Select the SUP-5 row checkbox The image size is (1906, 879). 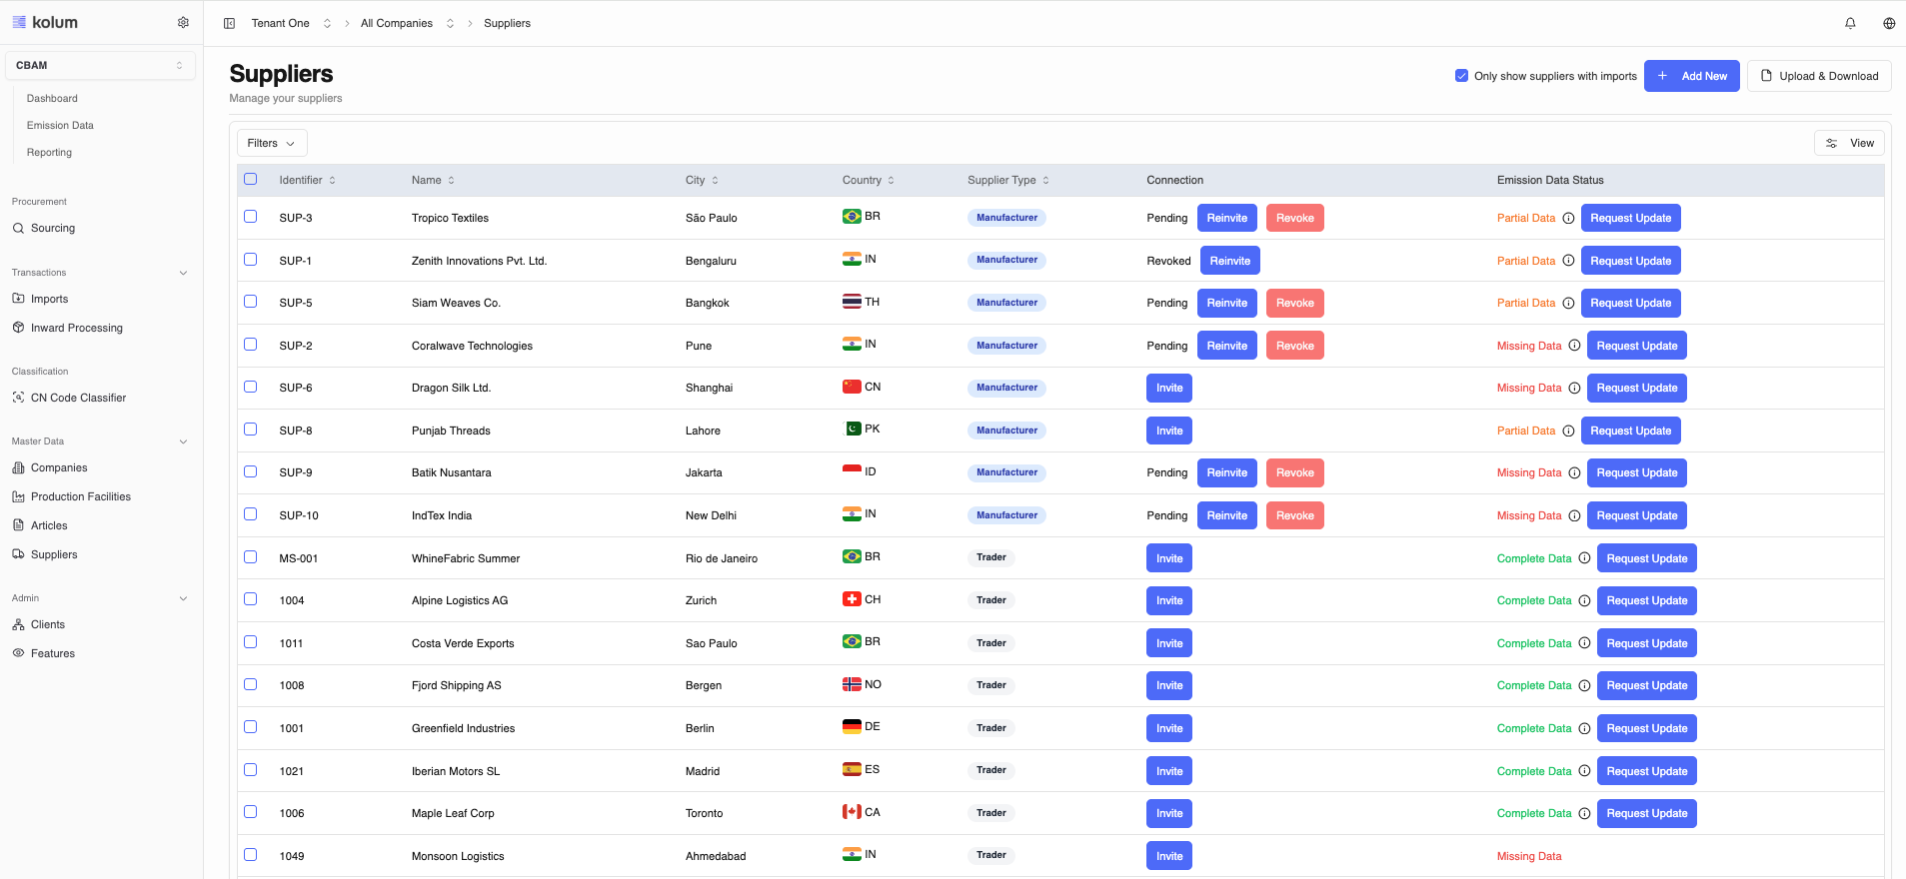pos(250,301)
